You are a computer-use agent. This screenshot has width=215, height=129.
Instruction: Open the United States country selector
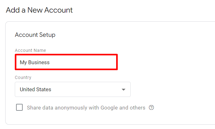pyautogui.click(x=73, y=89)
